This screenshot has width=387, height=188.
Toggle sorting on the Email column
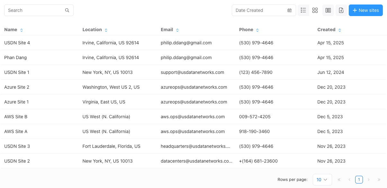coord(177,30)
